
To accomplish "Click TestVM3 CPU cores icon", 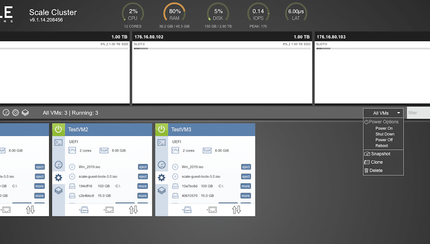I will click(x=175, y=150).
